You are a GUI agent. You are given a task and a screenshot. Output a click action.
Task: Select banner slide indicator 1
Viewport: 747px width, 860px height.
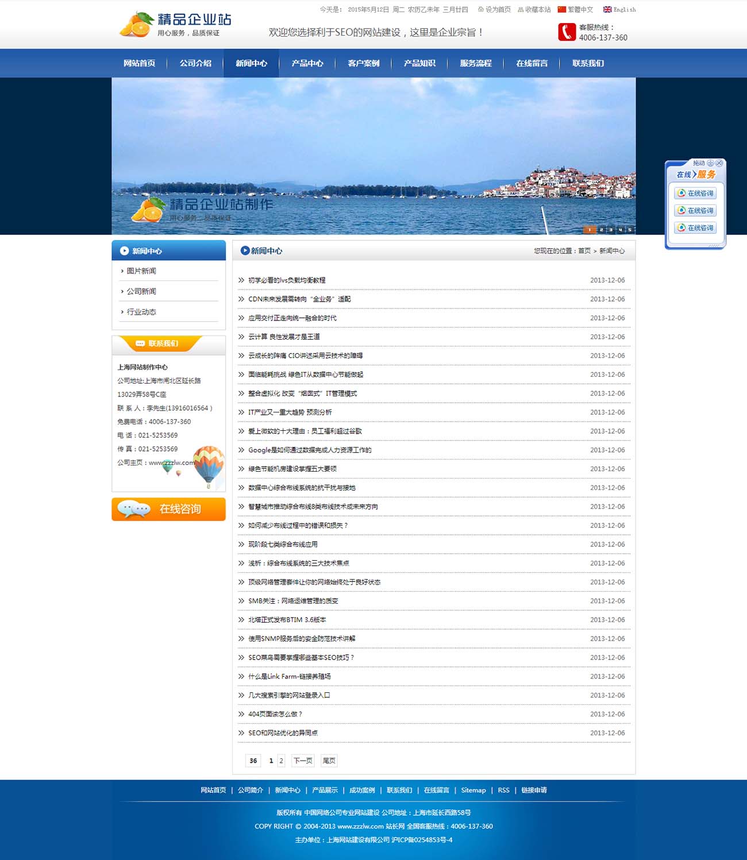point(590,230)
